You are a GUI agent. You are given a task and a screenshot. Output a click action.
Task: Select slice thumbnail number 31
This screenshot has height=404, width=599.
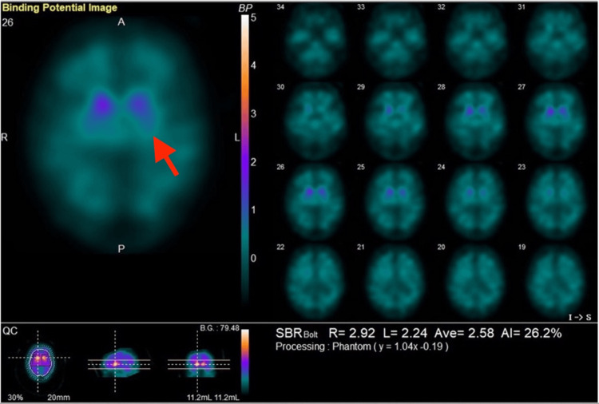point(556,41)
